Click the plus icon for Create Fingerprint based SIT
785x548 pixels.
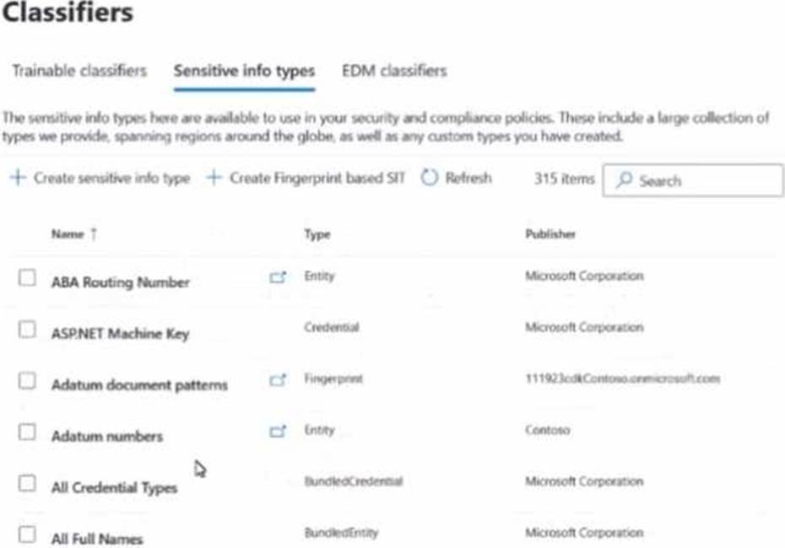pyautogui.click(x=214, y=179)
